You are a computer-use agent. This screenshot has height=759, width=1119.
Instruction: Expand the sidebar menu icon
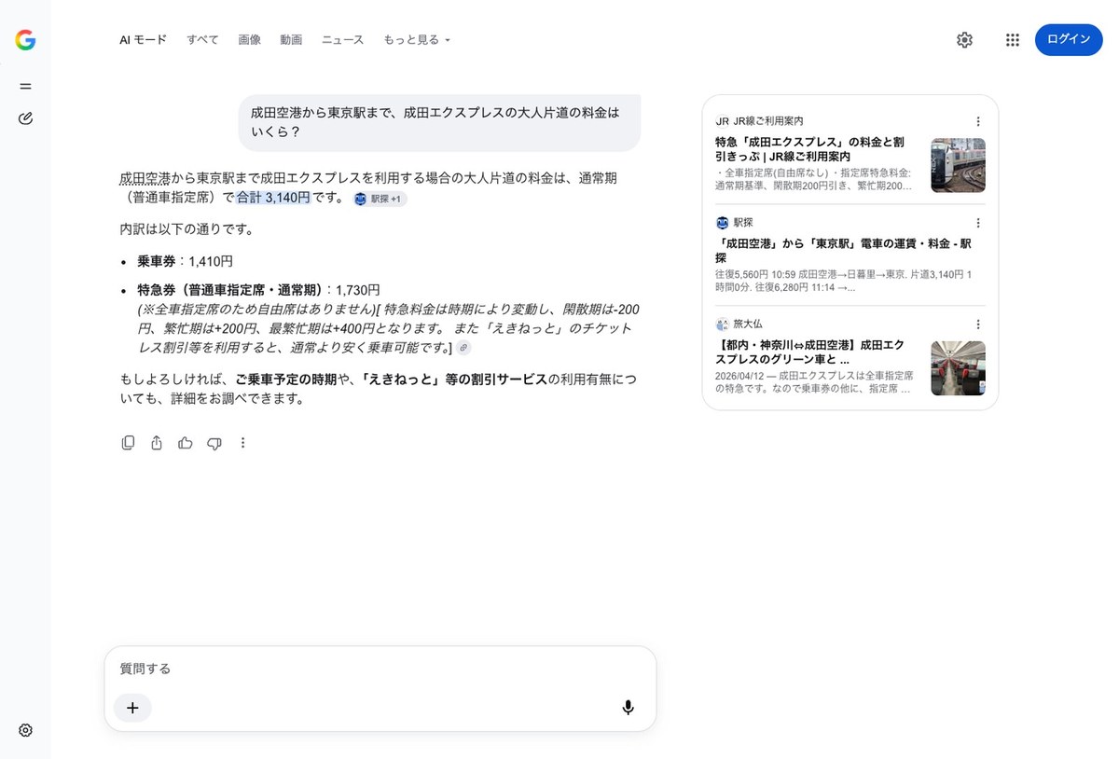click(25, 86)
